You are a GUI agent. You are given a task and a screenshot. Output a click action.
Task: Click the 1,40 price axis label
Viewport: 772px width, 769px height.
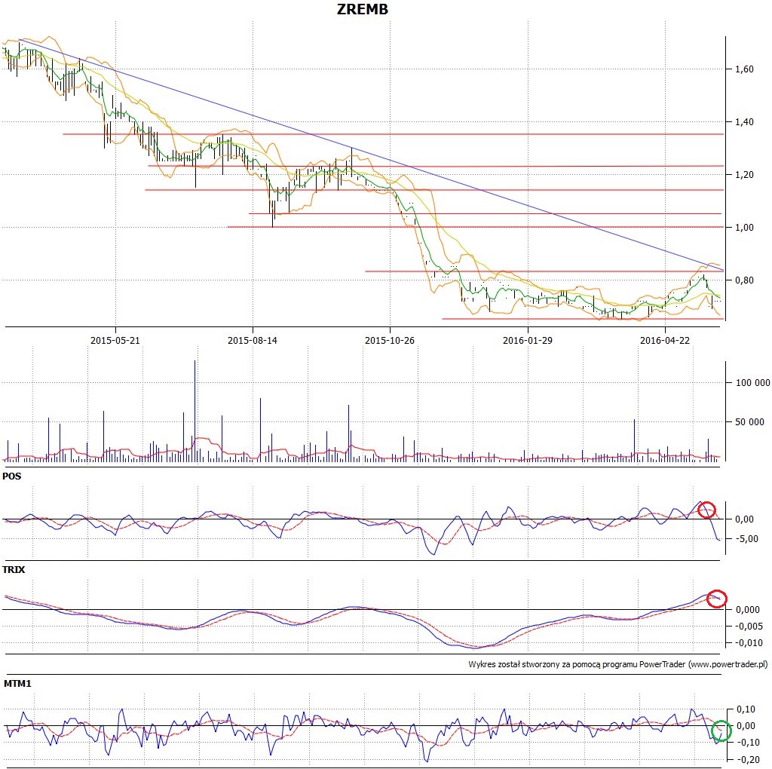(744, 122)
